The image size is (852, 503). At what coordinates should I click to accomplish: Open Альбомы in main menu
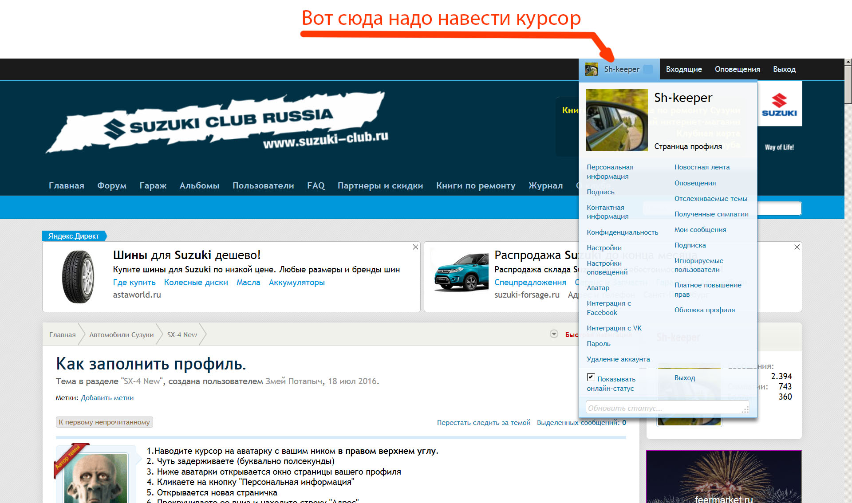[x=199, y=185]
